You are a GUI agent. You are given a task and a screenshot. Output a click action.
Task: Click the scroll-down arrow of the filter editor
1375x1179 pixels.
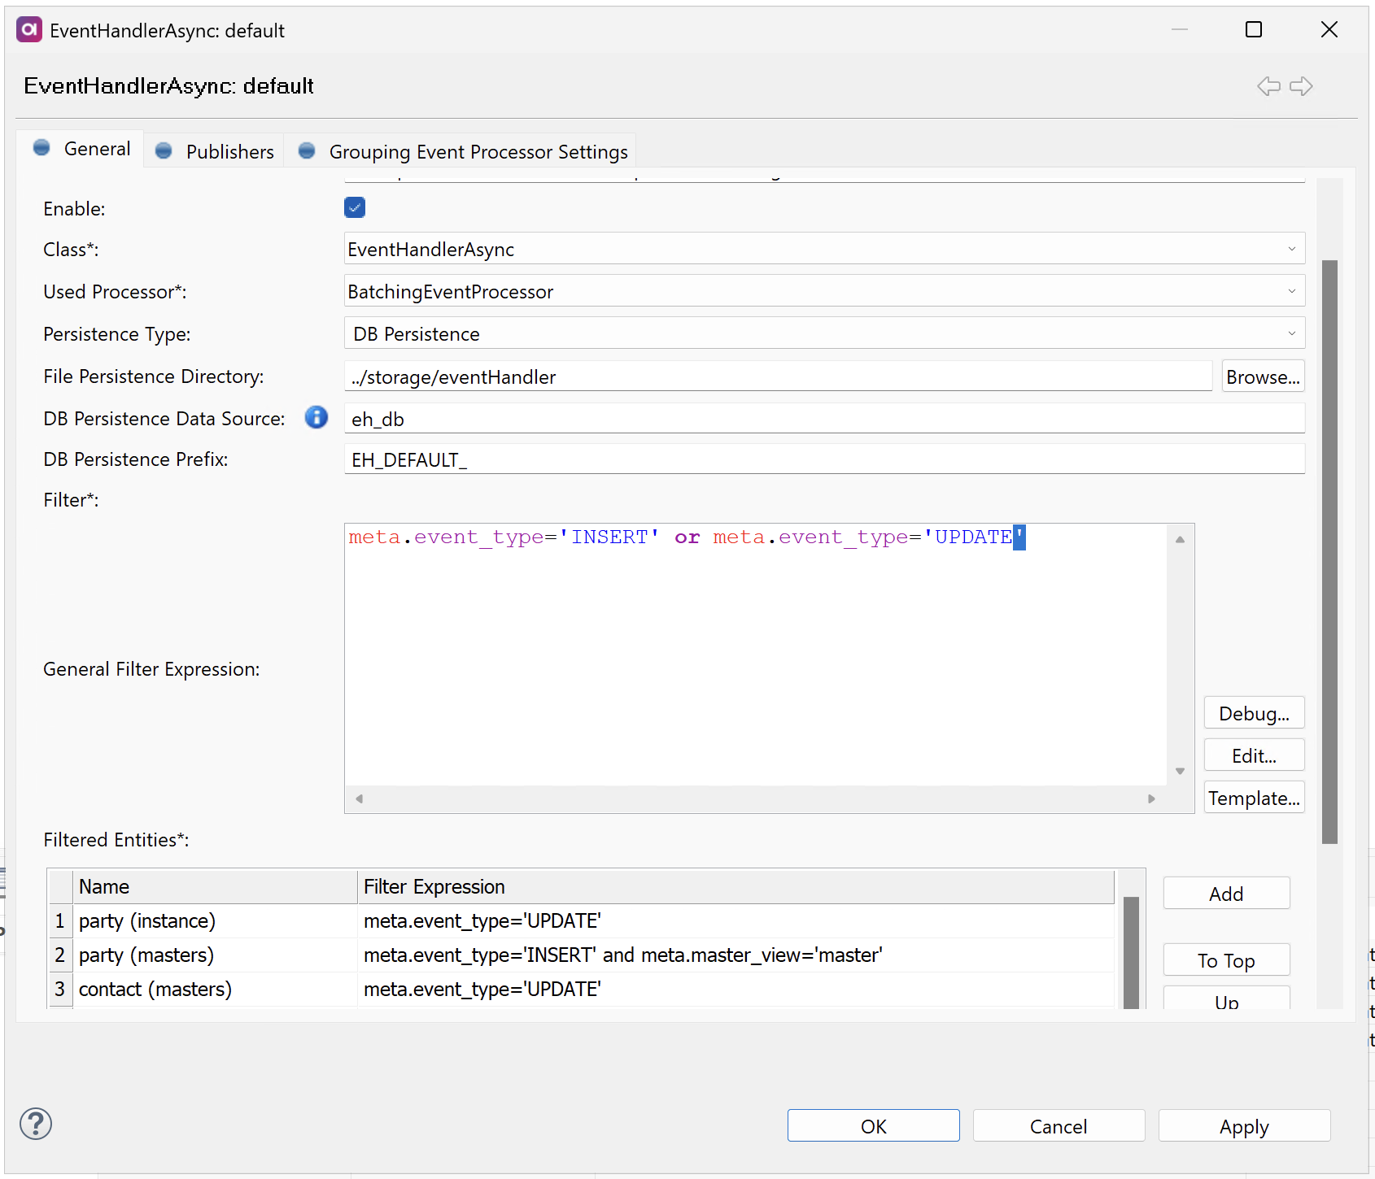[x=1179, y=771]
